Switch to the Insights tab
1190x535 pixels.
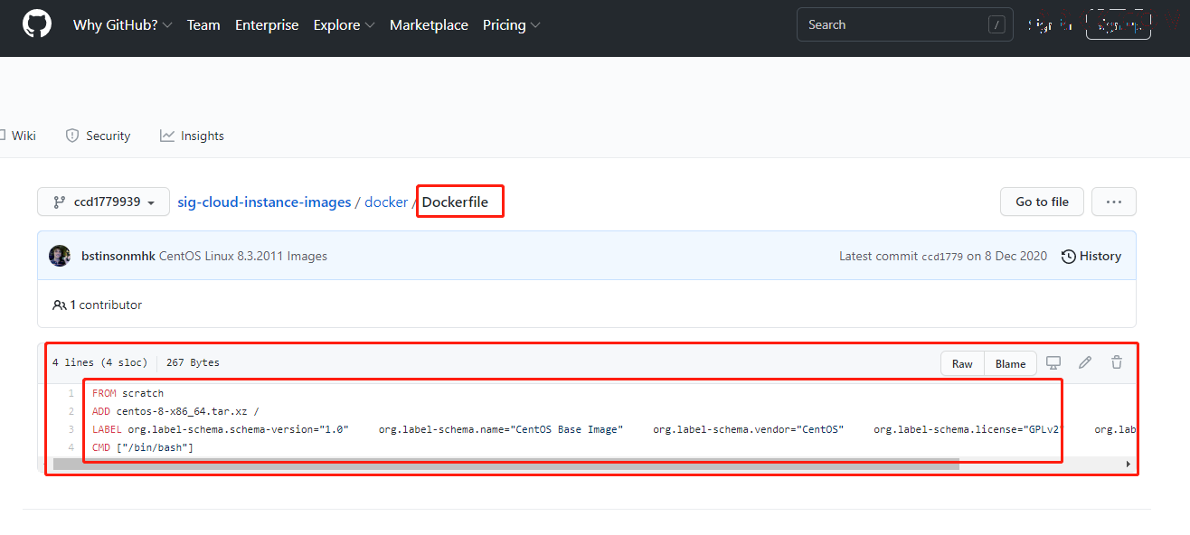tap(192, 136)
